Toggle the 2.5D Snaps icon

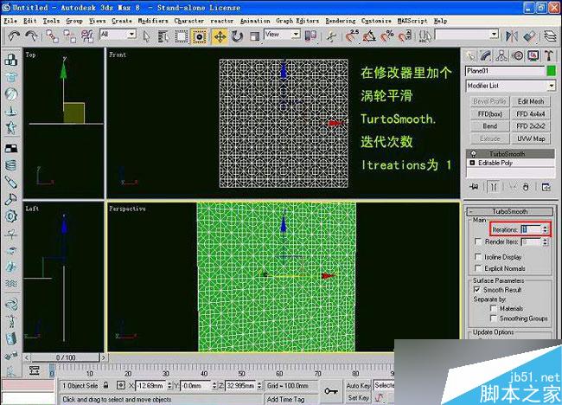coord(352,35)
